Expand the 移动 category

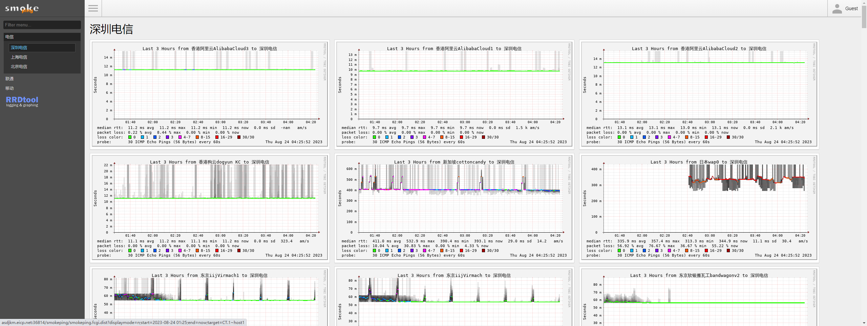click(x=9, y=88)
